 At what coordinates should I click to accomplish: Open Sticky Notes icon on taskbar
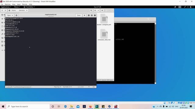[103, 106]
